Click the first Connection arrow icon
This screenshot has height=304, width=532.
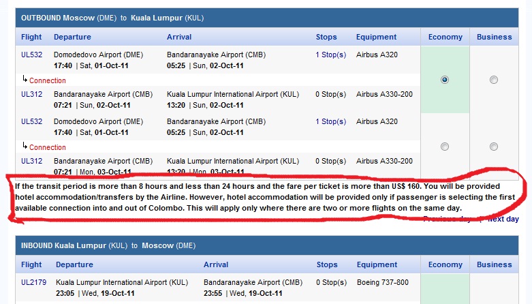pyautogui.click(x=25, y=80)
